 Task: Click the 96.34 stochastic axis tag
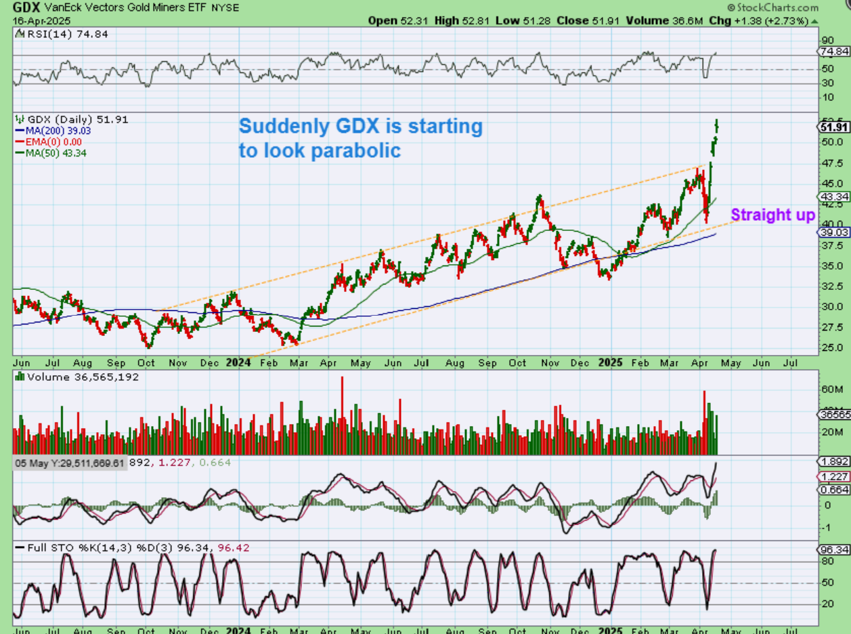tap(835, 551)
